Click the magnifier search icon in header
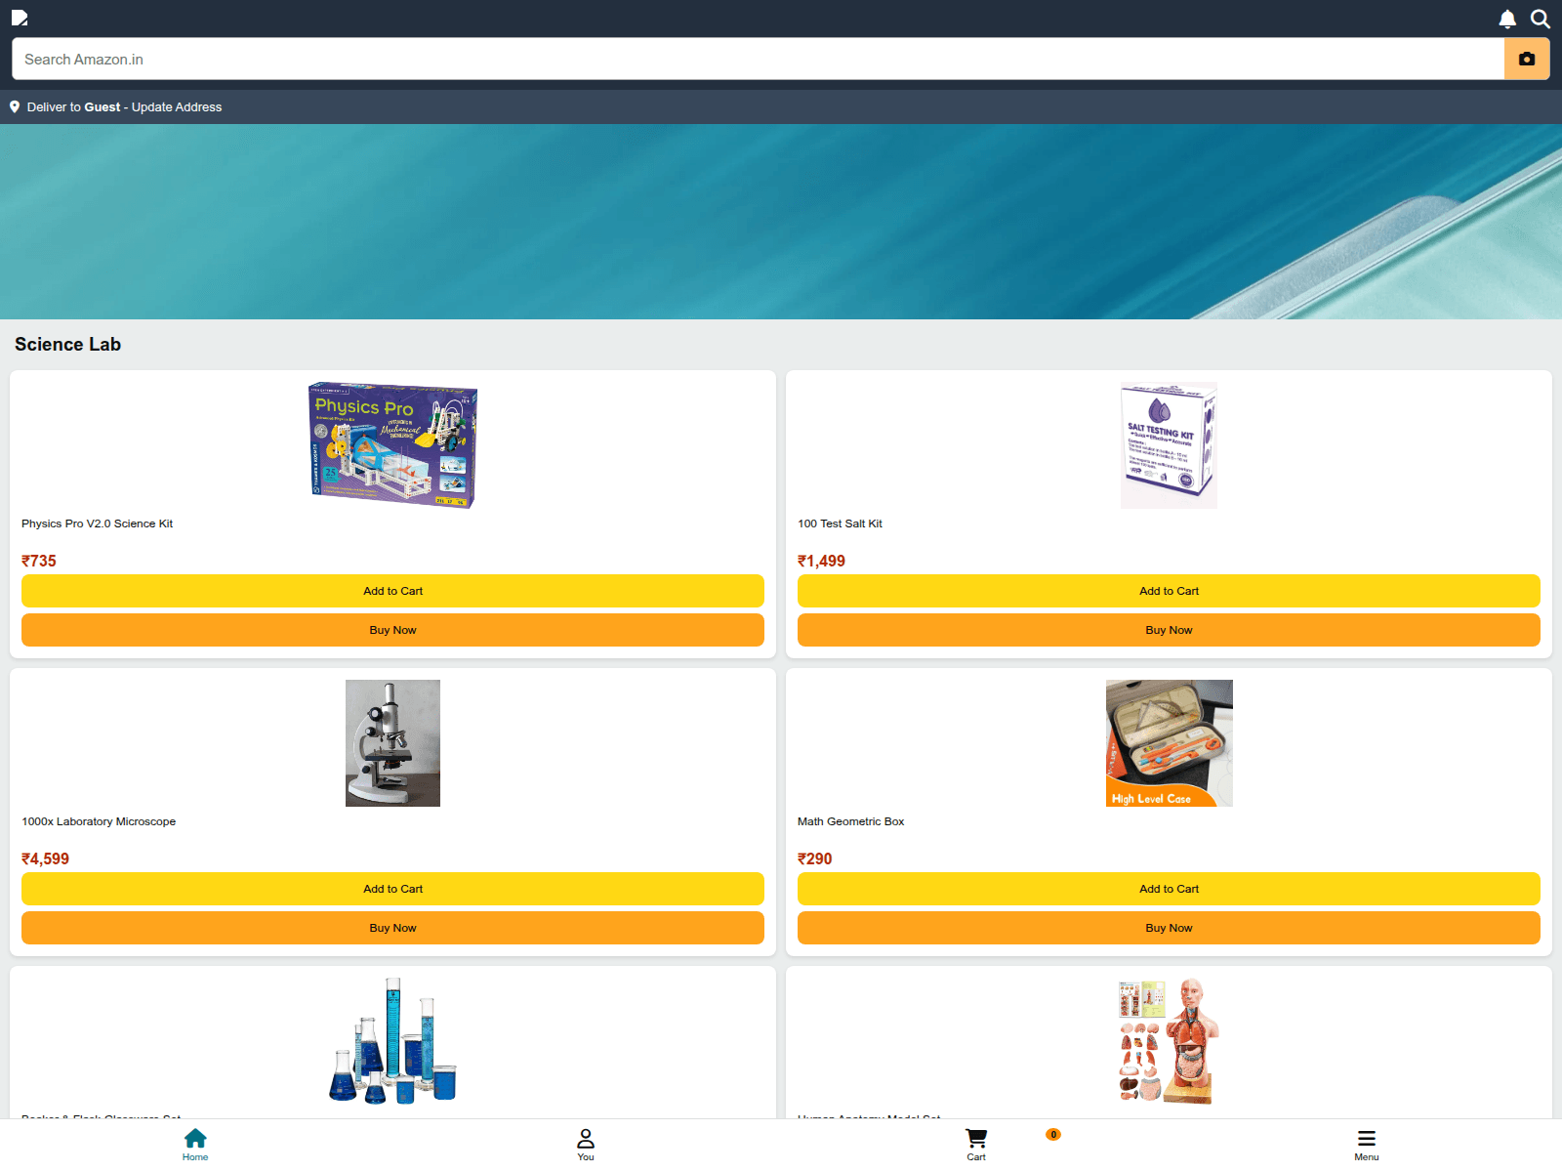Screen dimensions: 1562x1172 pos(1541,19)
